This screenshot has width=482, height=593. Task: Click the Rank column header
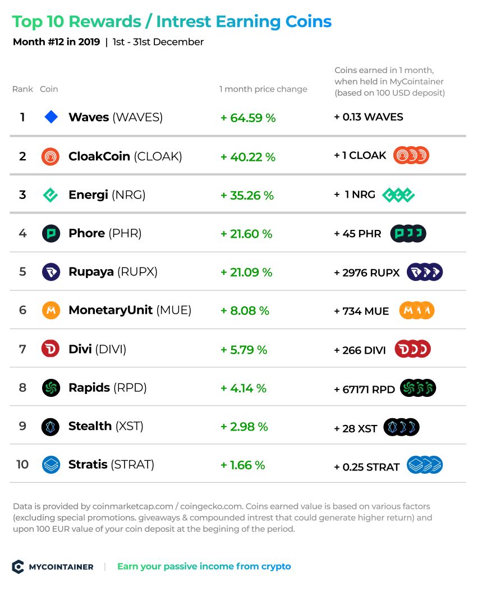22,89
